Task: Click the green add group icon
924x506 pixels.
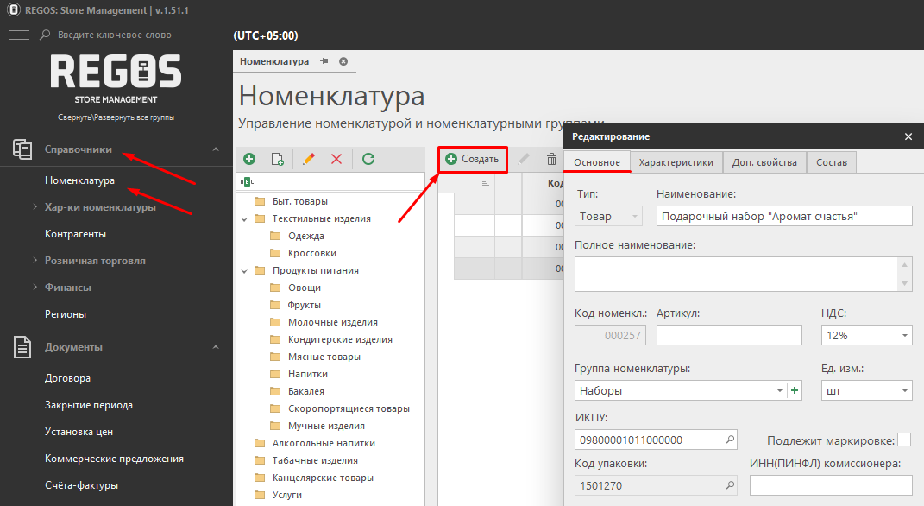Action: coord(249,159)
